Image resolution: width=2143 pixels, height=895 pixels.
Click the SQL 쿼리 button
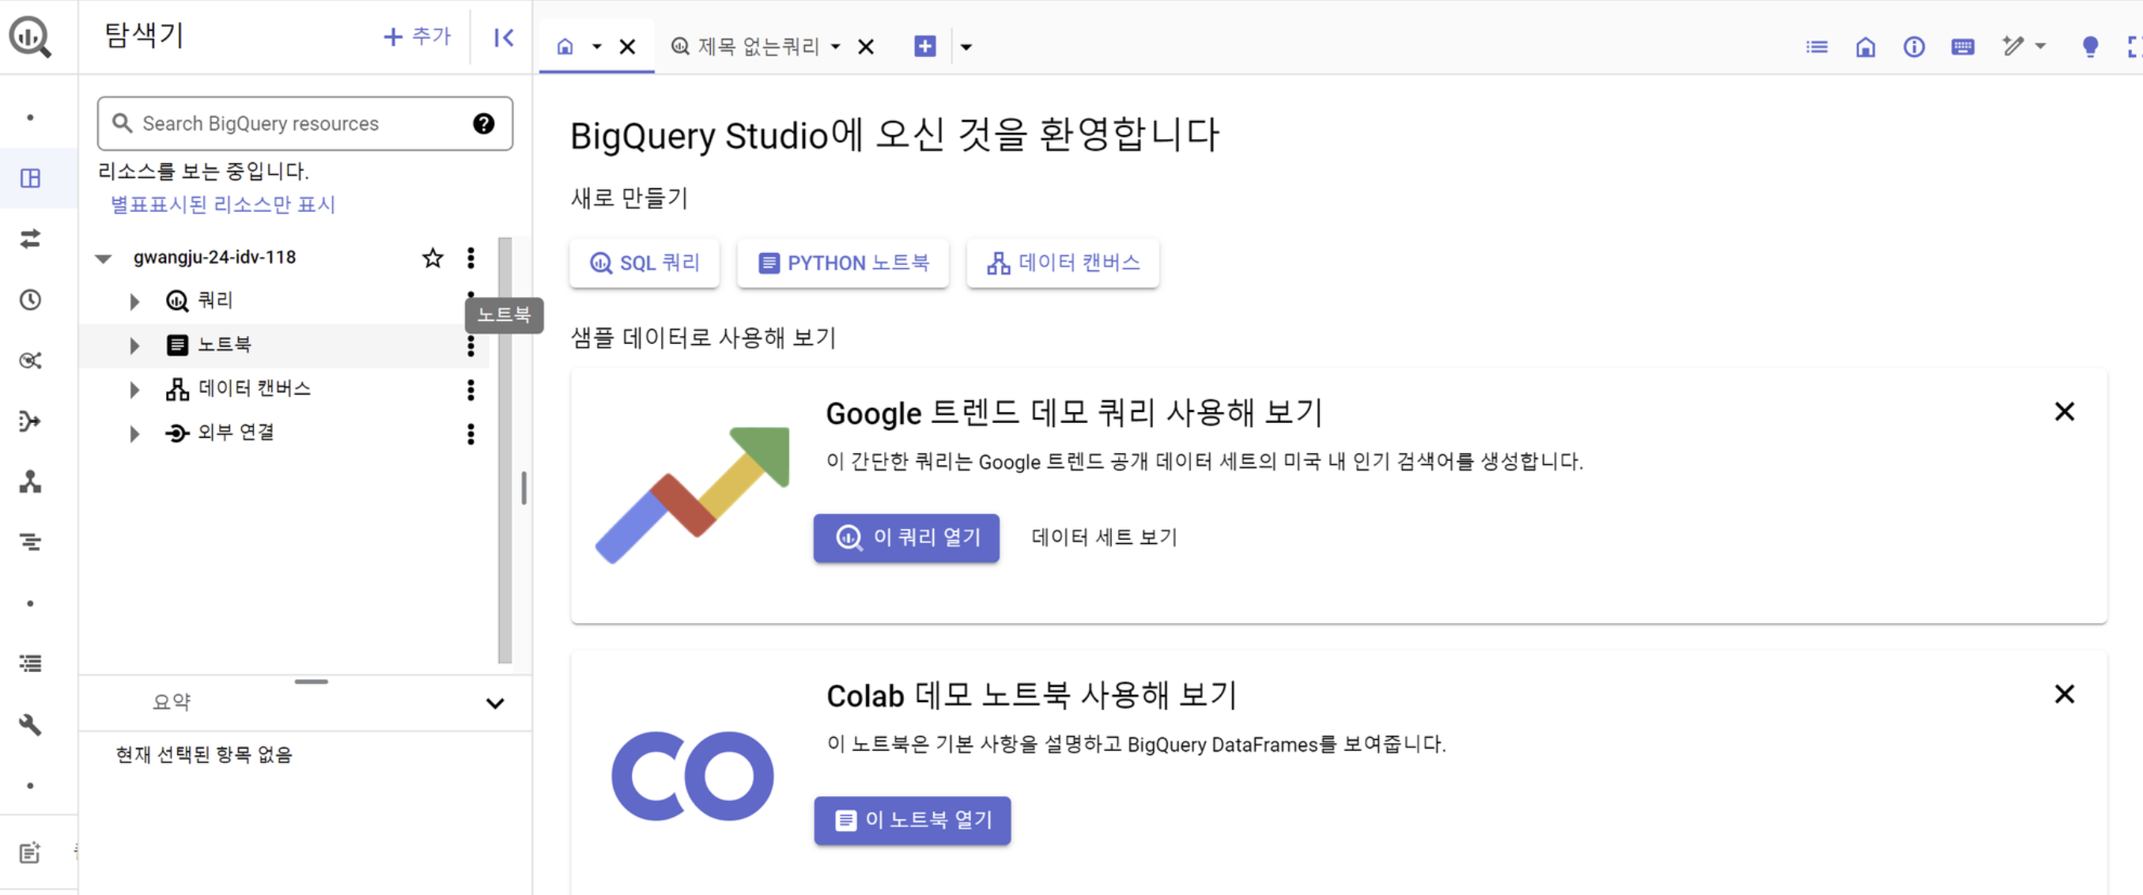[644, 262]
